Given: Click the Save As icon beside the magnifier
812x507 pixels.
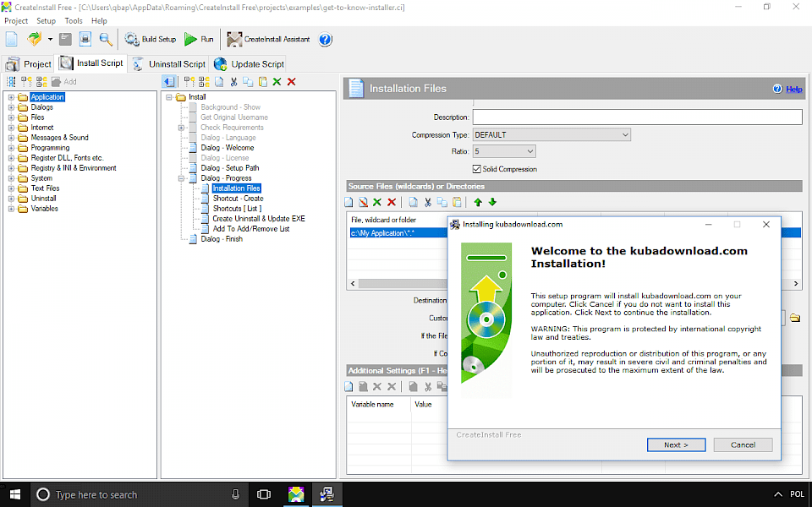Looking at the screenshot, I should point(85,39).
